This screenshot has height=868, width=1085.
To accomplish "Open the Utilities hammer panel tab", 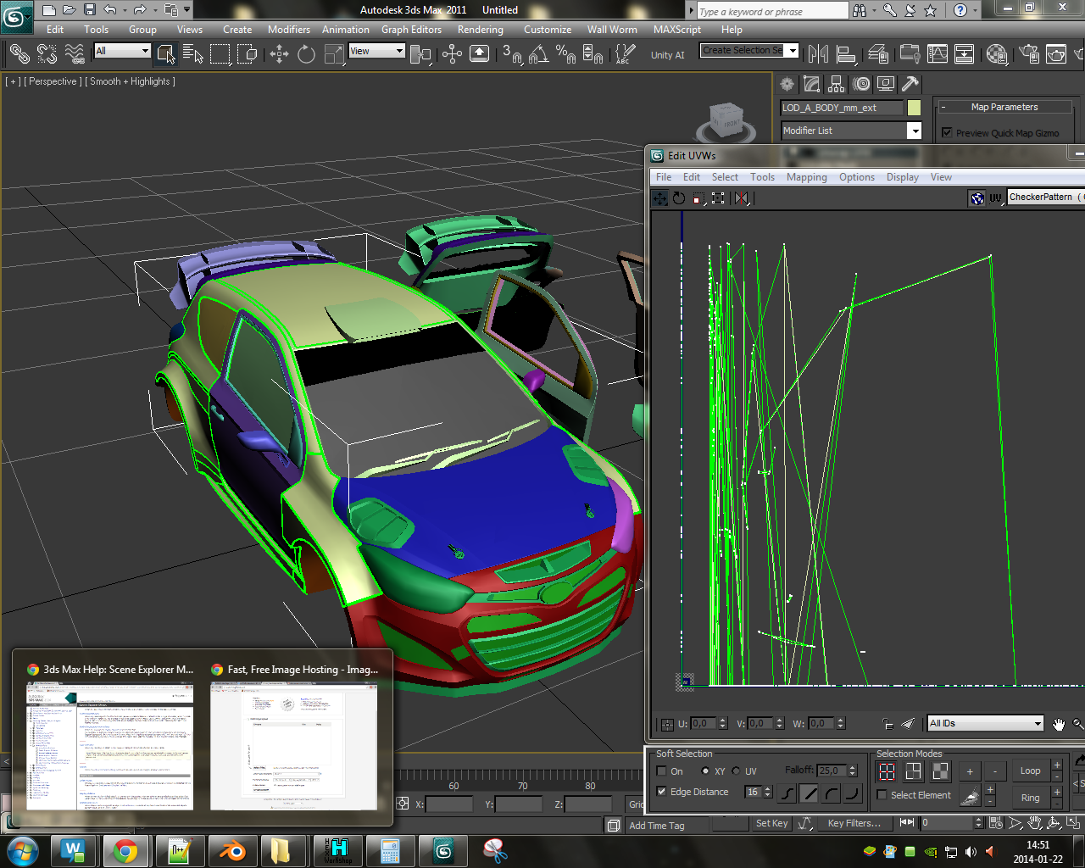I will click(x=910, y=84).
